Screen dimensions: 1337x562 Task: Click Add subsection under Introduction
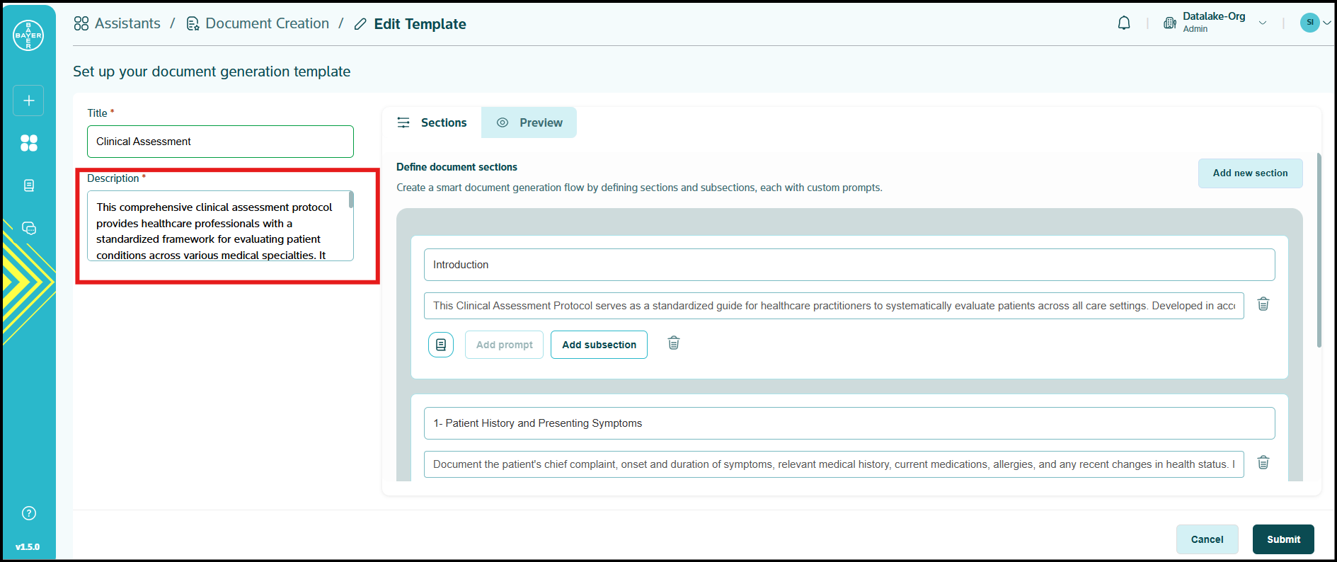pos(599,345)
